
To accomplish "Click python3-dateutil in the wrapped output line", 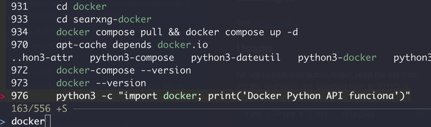I will click(x=236, y=58).
